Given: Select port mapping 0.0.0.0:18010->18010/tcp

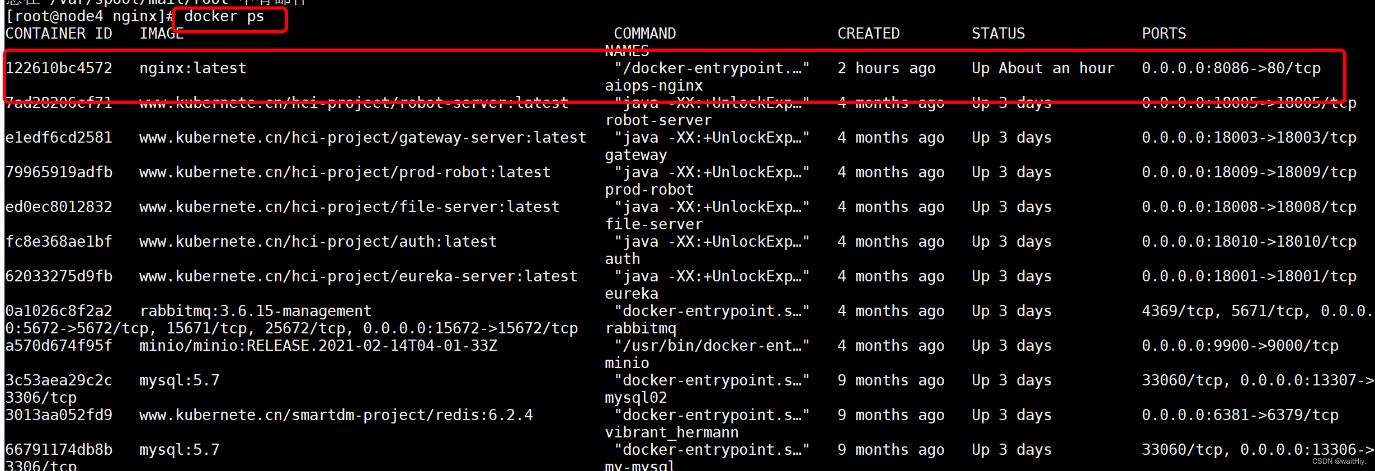Looking at the screenshot, I should (1249, 242).
